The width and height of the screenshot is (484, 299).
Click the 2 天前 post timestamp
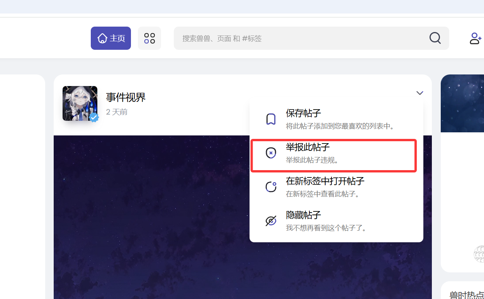point(117,112)
